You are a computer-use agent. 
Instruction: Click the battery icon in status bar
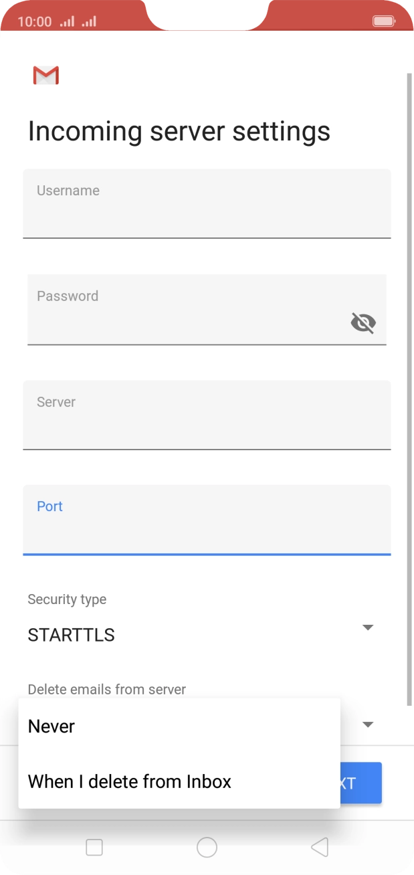(x=383, y=21)
